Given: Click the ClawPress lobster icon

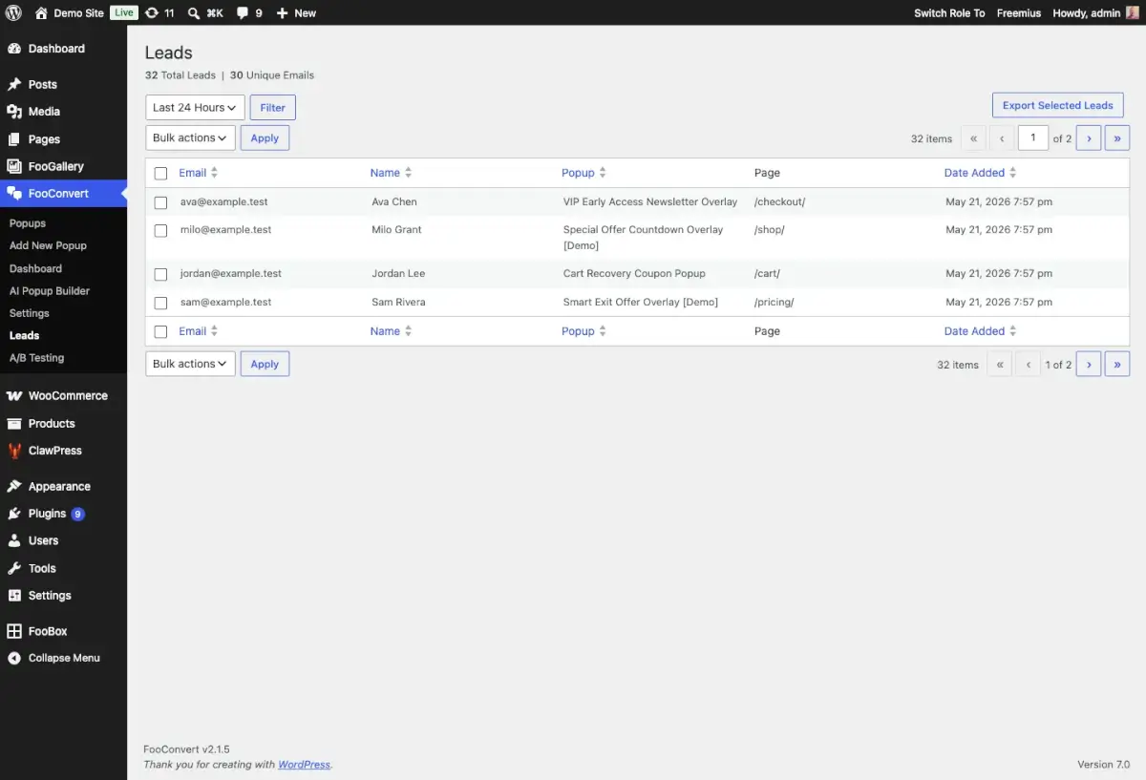Looking at the screenshot, I should (x=14, y=451).
